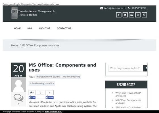This screenshot has width=159, height=113.
Task: Open the Google Plus social icon
Action: tap(144, 15)
